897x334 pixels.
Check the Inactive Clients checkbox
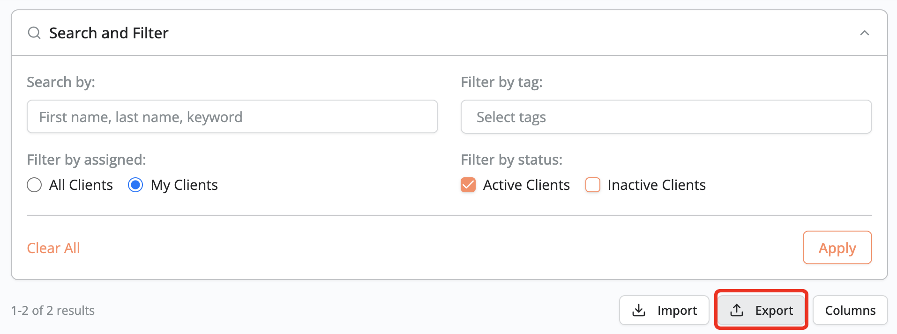click(x=593, y=185)
